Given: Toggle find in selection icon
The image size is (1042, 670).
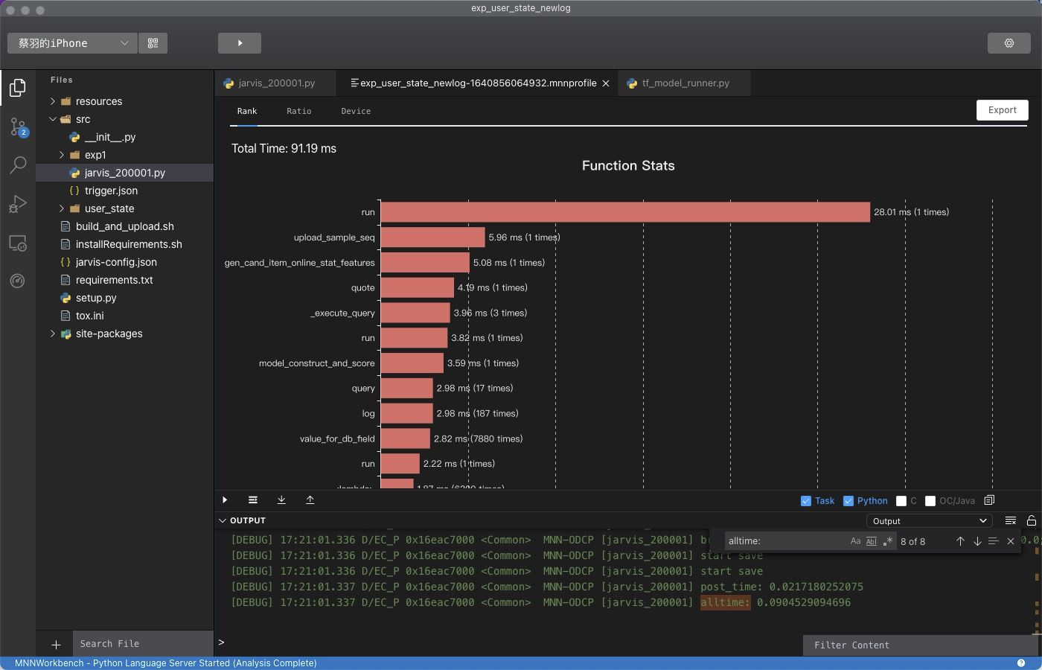Looking at the screenshot, I should pyautogui.click(x=994, y=541).
